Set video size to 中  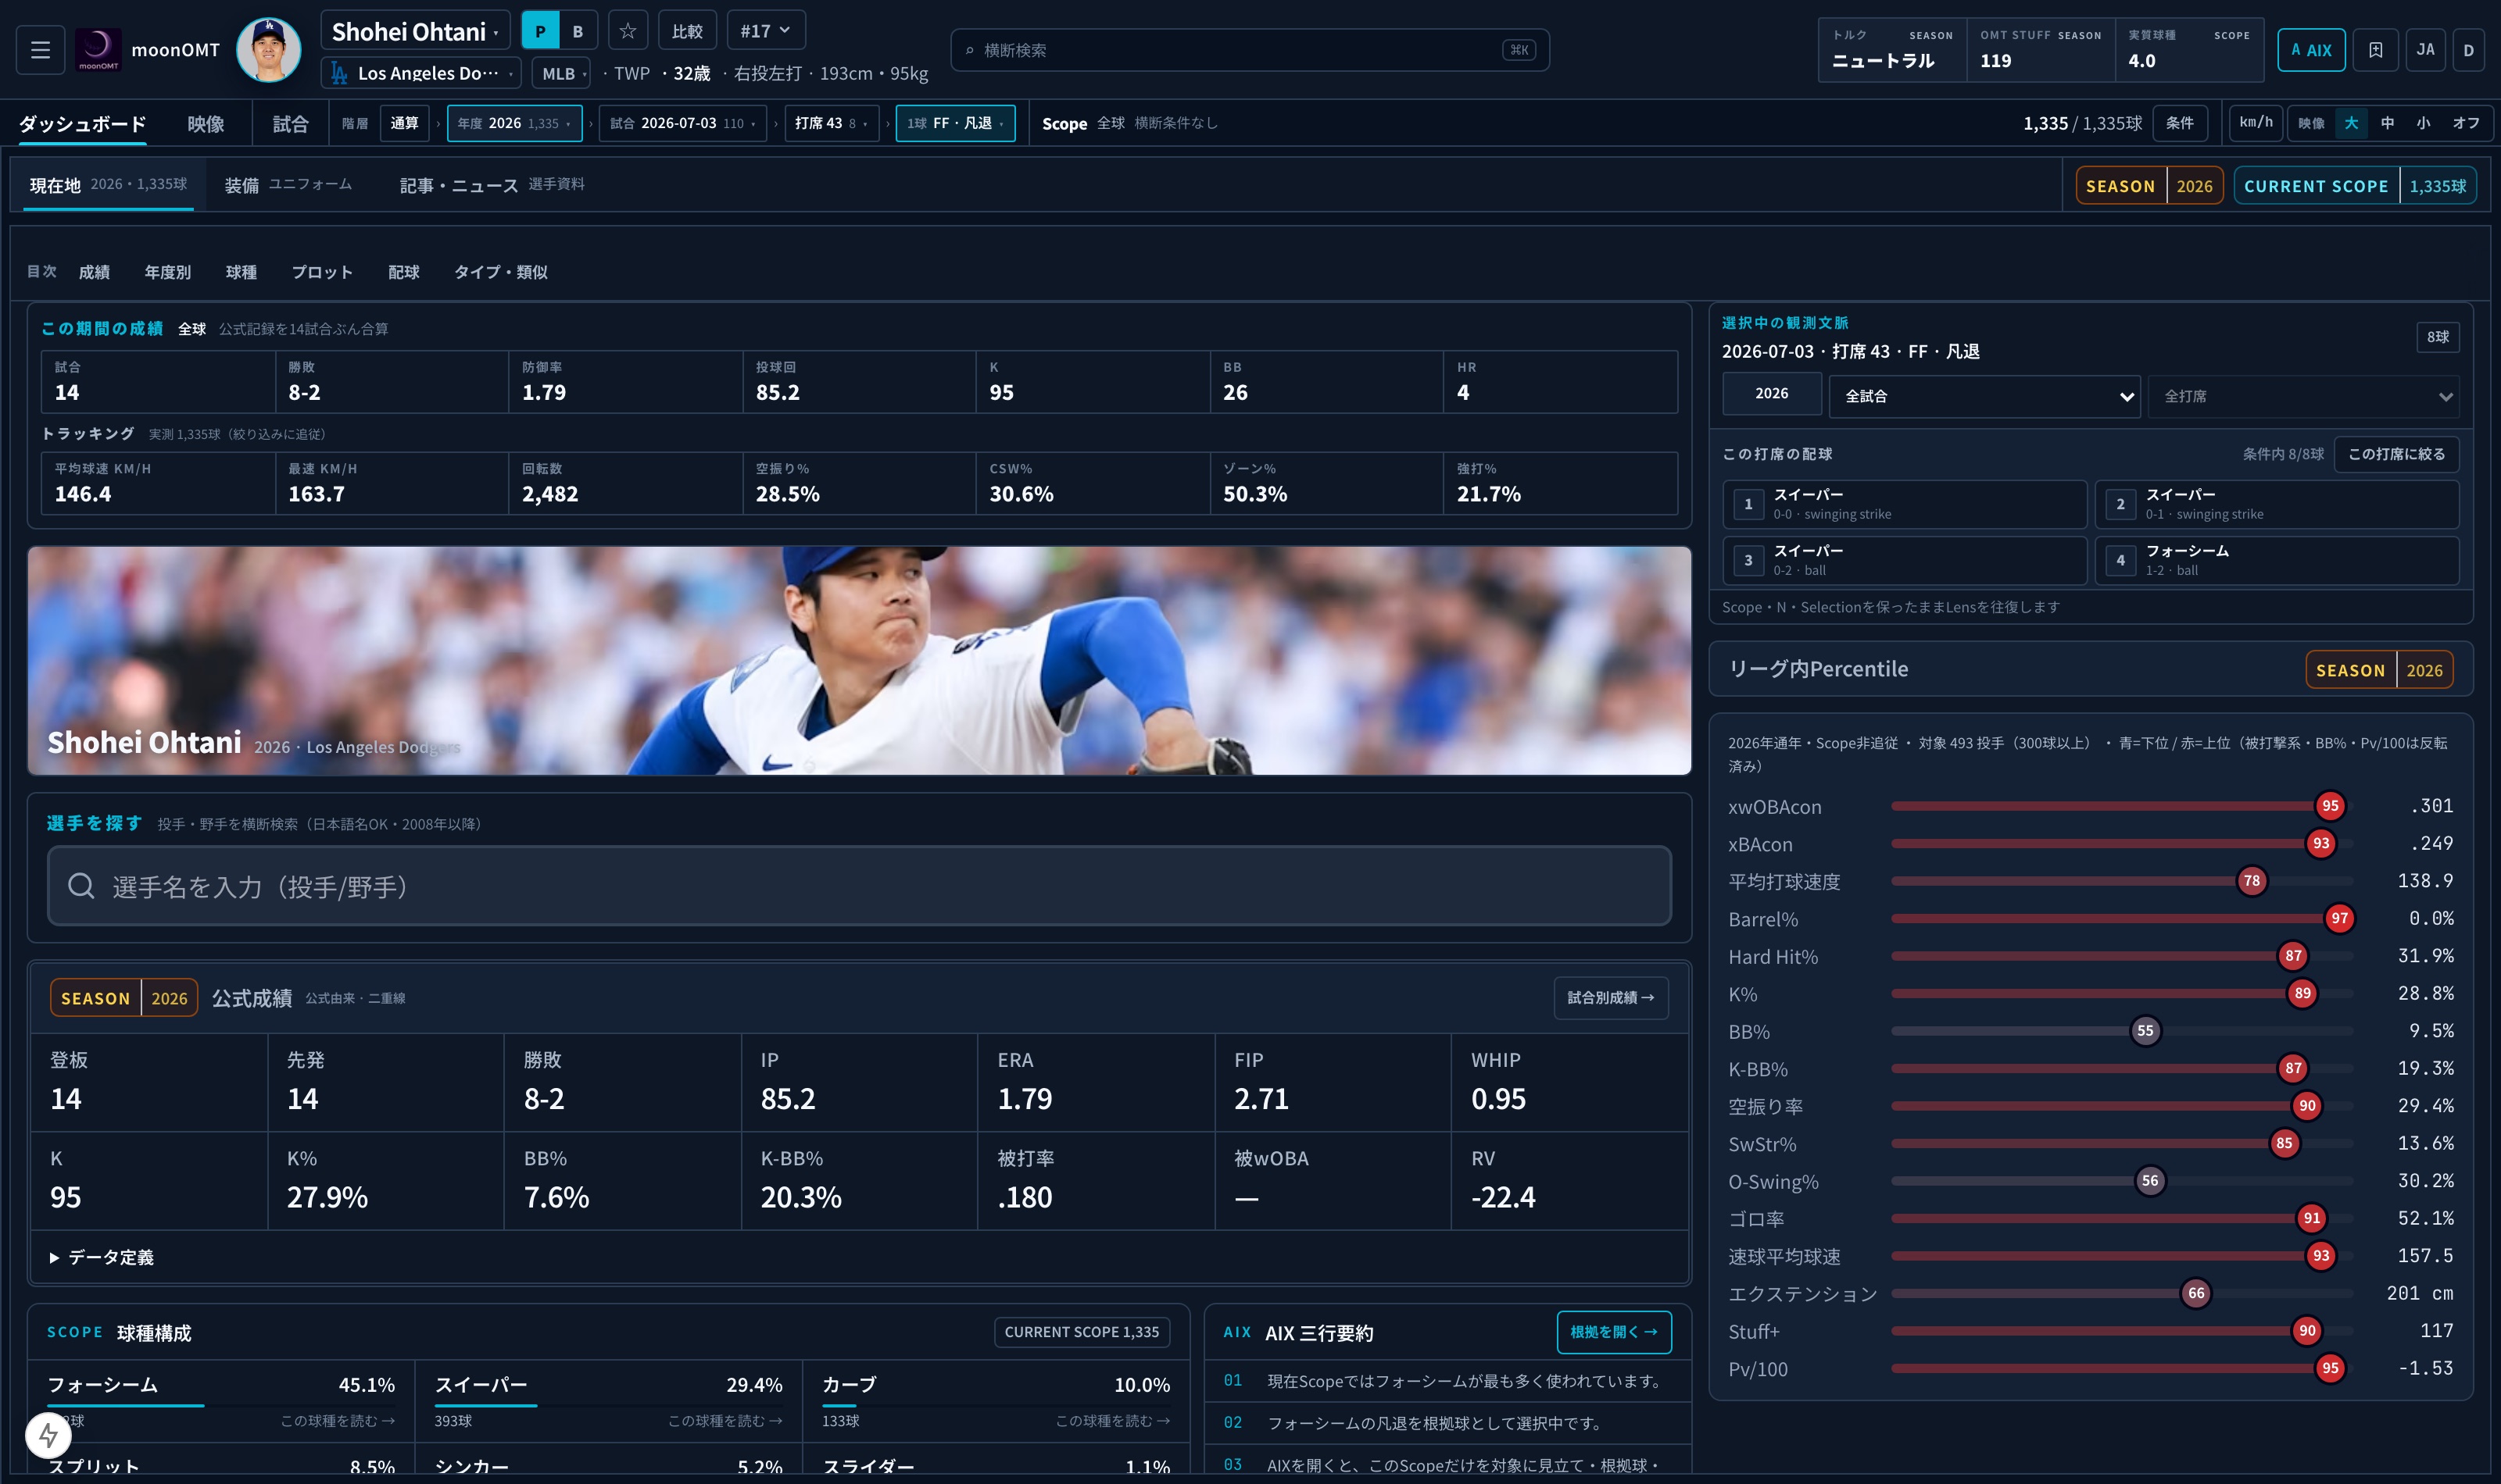2387,123
